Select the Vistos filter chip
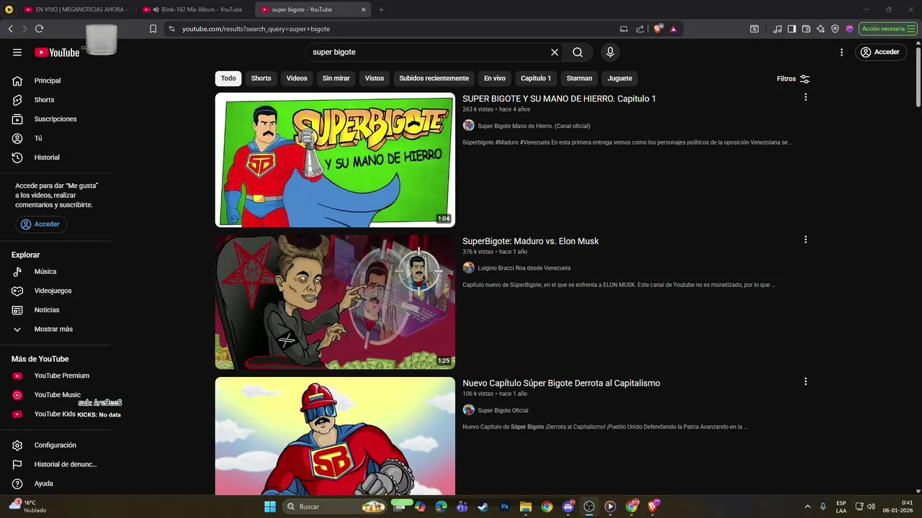This screenshot has width=922, height=518. (x=375, y=78)
